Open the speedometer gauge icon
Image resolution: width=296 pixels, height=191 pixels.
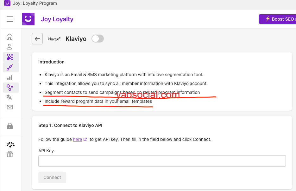point(10,145)
